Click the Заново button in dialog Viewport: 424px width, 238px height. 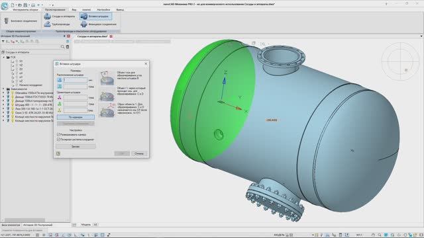[x=76, y=146]
